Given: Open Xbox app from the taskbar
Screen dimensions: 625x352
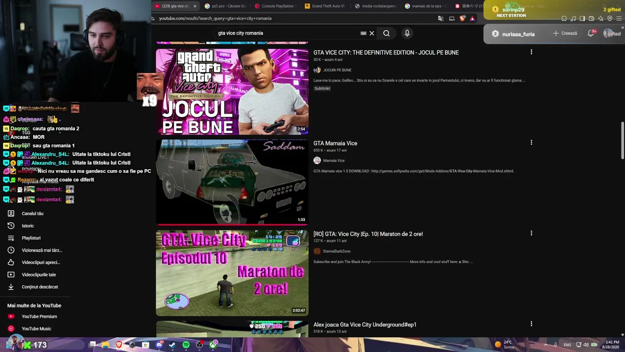Looking at the screenshot, I should coord(213,345).
